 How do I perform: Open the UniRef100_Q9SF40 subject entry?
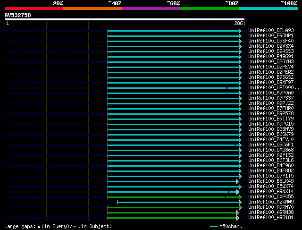(271, 41)
